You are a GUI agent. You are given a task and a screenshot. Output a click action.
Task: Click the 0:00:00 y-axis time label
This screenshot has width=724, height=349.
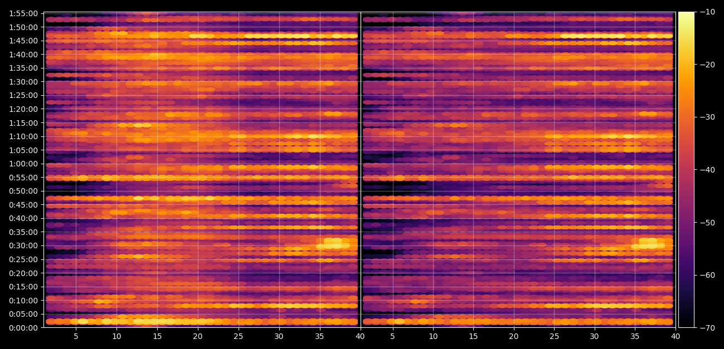[x=24, y=328]
